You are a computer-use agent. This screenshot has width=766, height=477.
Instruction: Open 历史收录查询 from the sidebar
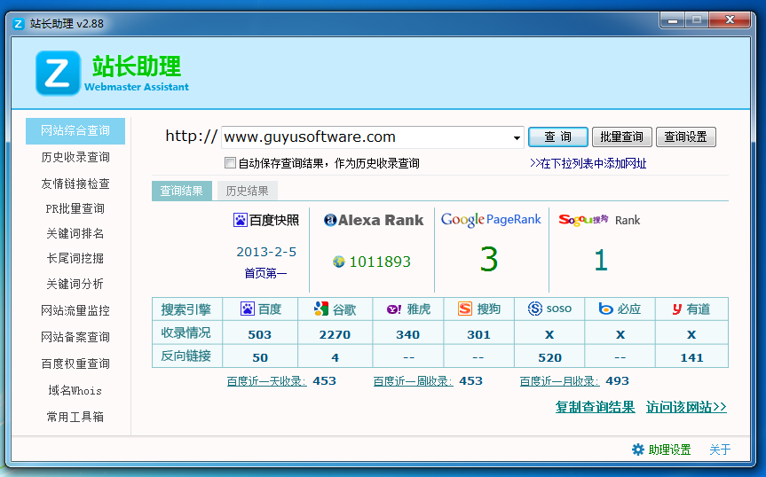(x=75, y=157)
